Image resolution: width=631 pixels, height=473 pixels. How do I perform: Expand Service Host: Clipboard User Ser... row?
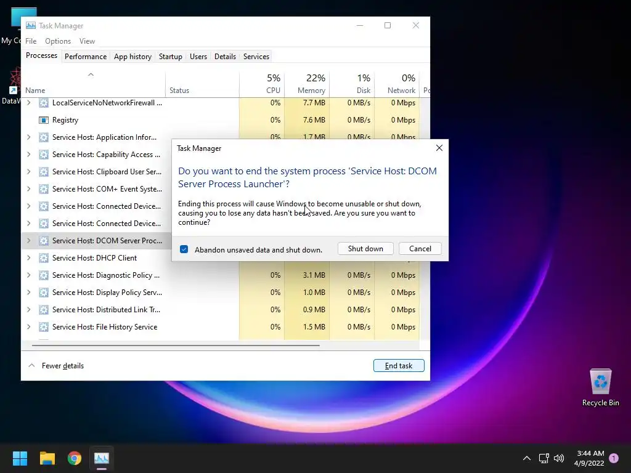28,172
